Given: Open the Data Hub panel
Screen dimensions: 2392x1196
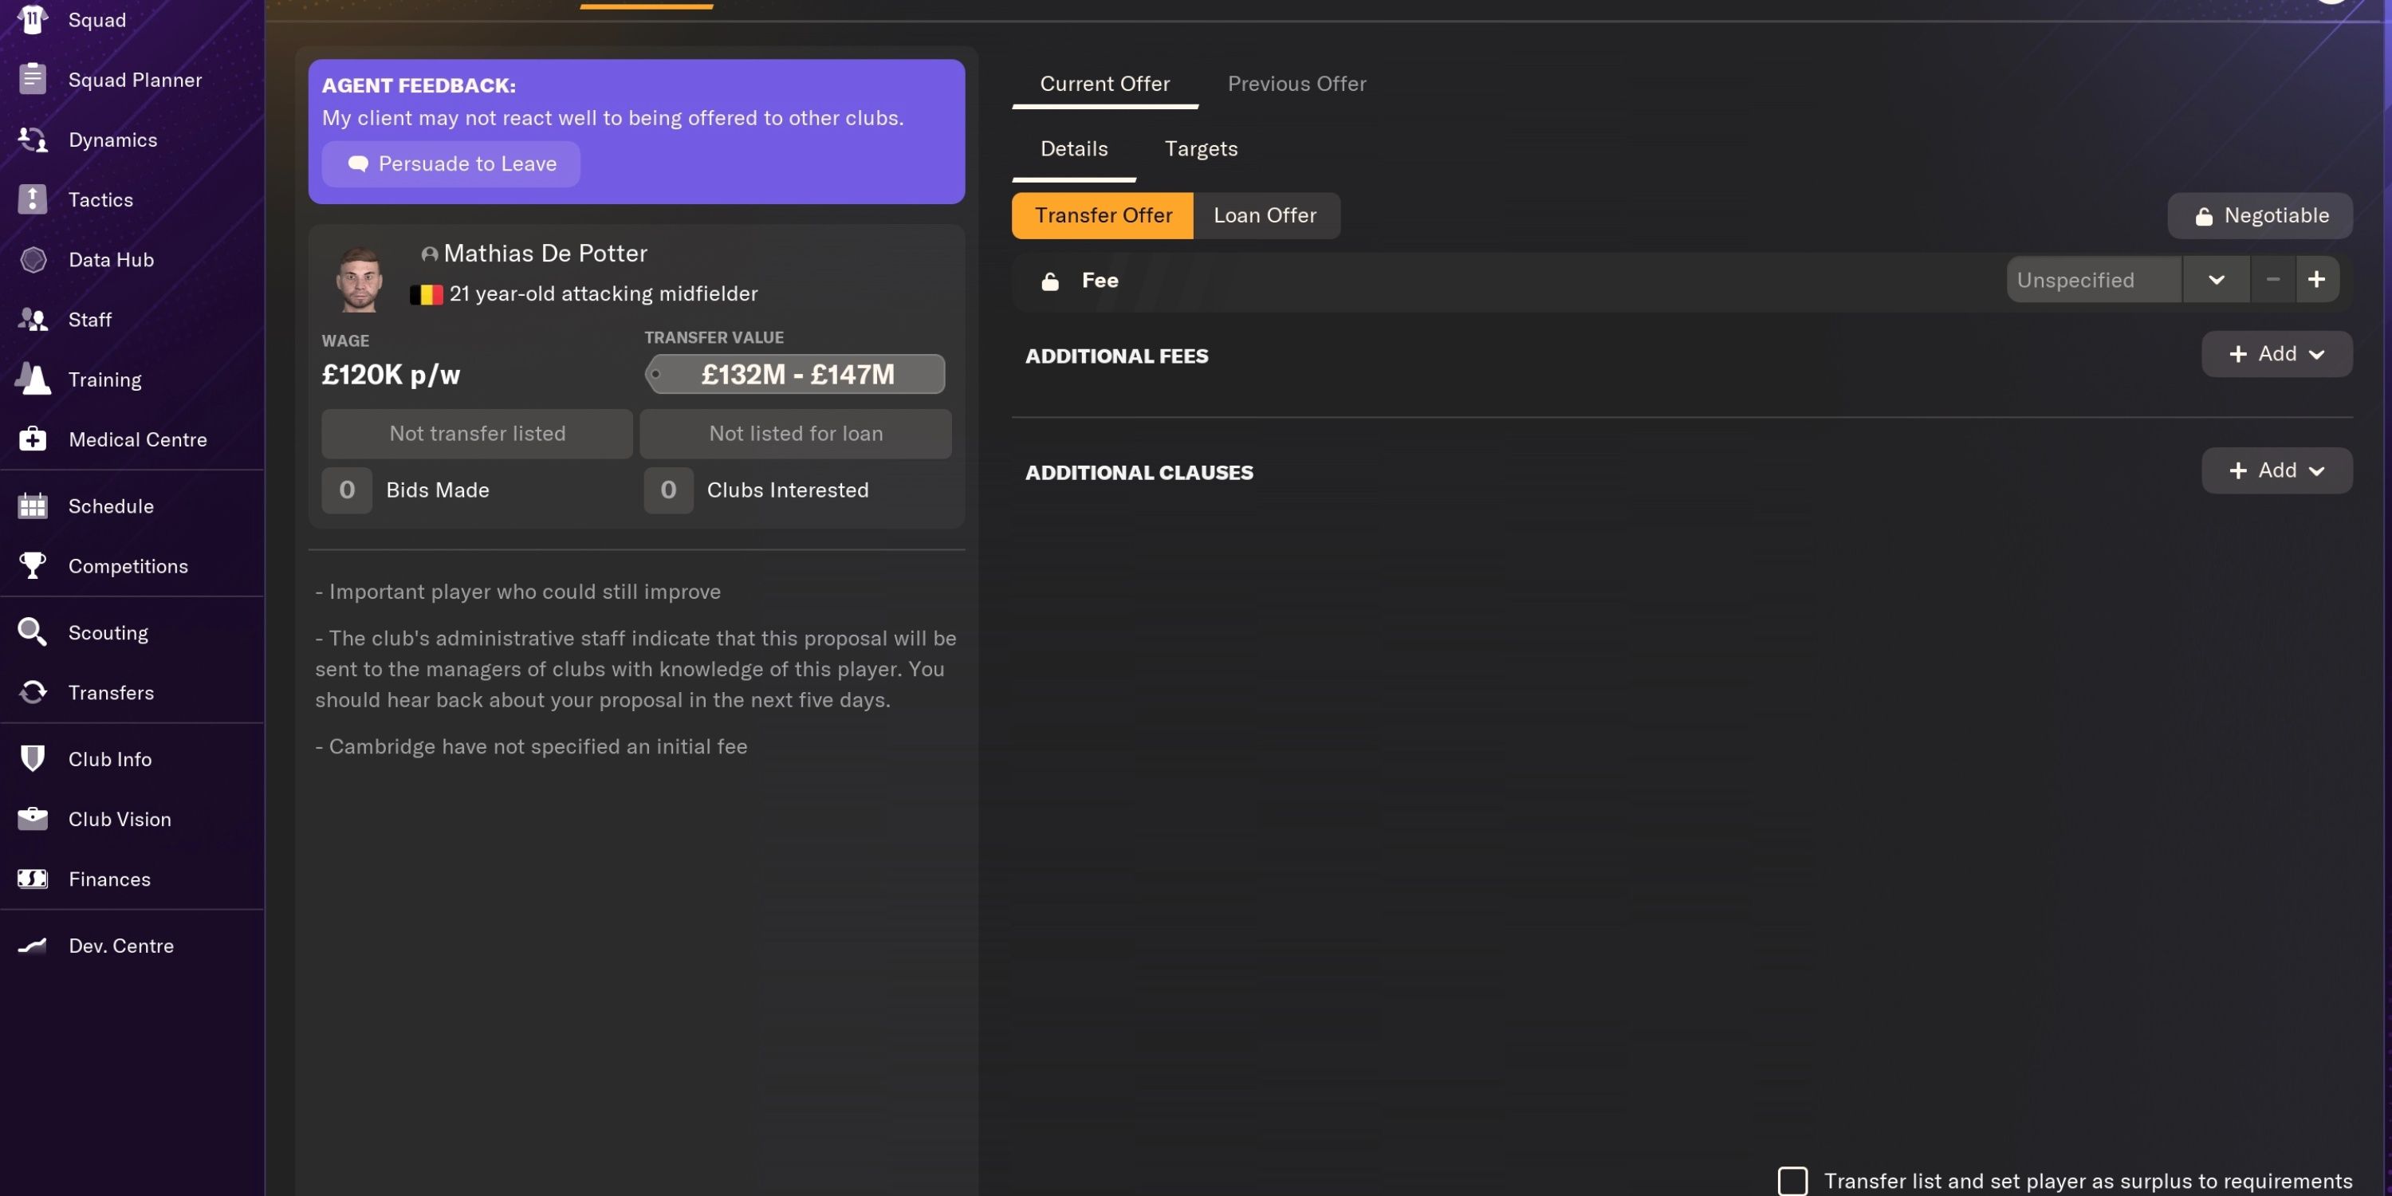Looking at the screenshot, I should coord(112,259).
